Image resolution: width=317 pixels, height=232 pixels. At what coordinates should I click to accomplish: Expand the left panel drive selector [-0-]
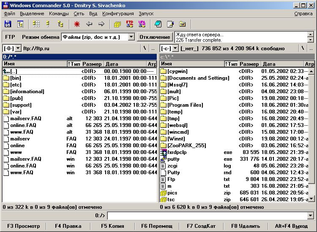(18, 49)
